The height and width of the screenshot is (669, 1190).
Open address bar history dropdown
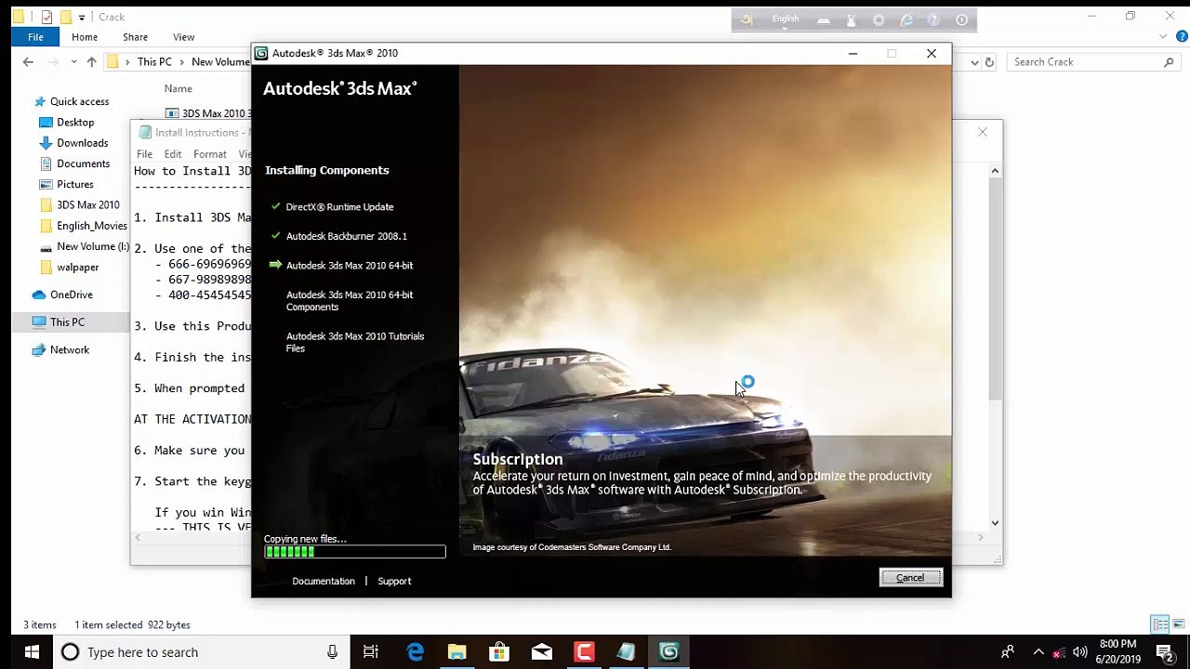pos(974,62)
